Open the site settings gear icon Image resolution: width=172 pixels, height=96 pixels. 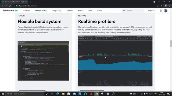tap(161, 11)
